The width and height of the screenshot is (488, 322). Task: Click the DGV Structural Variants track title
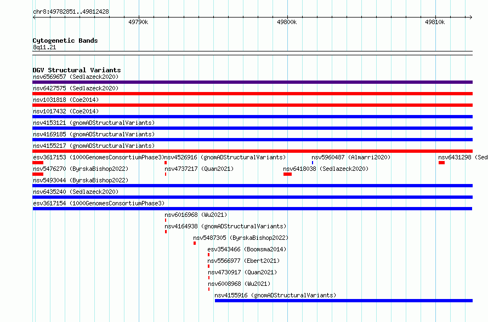[77, 70]
